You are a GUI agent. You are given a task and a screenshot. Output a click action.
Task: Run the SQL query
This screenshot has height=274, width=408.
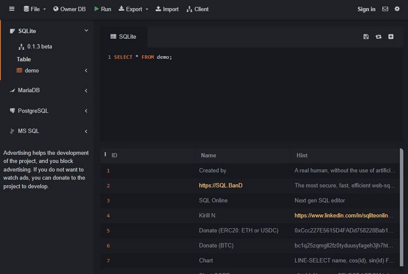tap(102, 9)
